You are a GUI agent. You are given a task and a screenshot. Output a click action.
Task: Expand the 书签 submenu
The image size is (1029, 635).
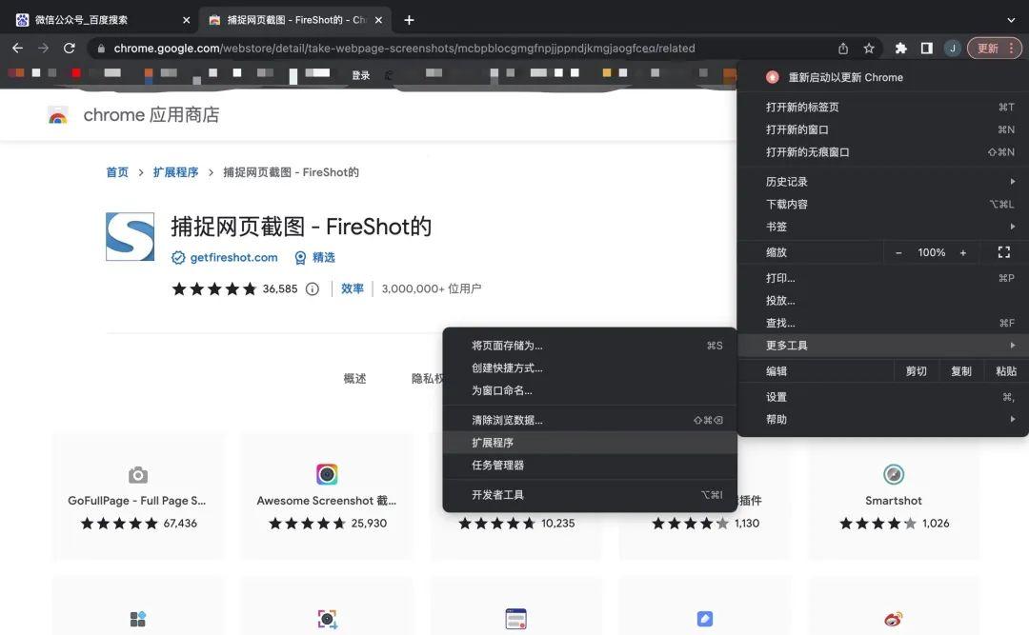click(x=883, y=227)
